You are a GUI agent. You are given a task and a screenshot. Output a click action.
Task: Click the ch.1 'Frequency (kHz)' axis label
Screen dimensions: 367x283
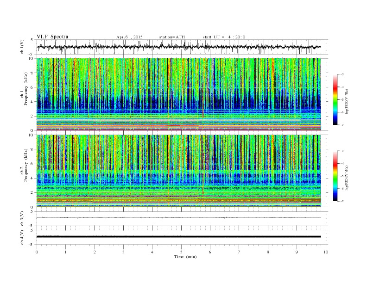coord(25,89)
